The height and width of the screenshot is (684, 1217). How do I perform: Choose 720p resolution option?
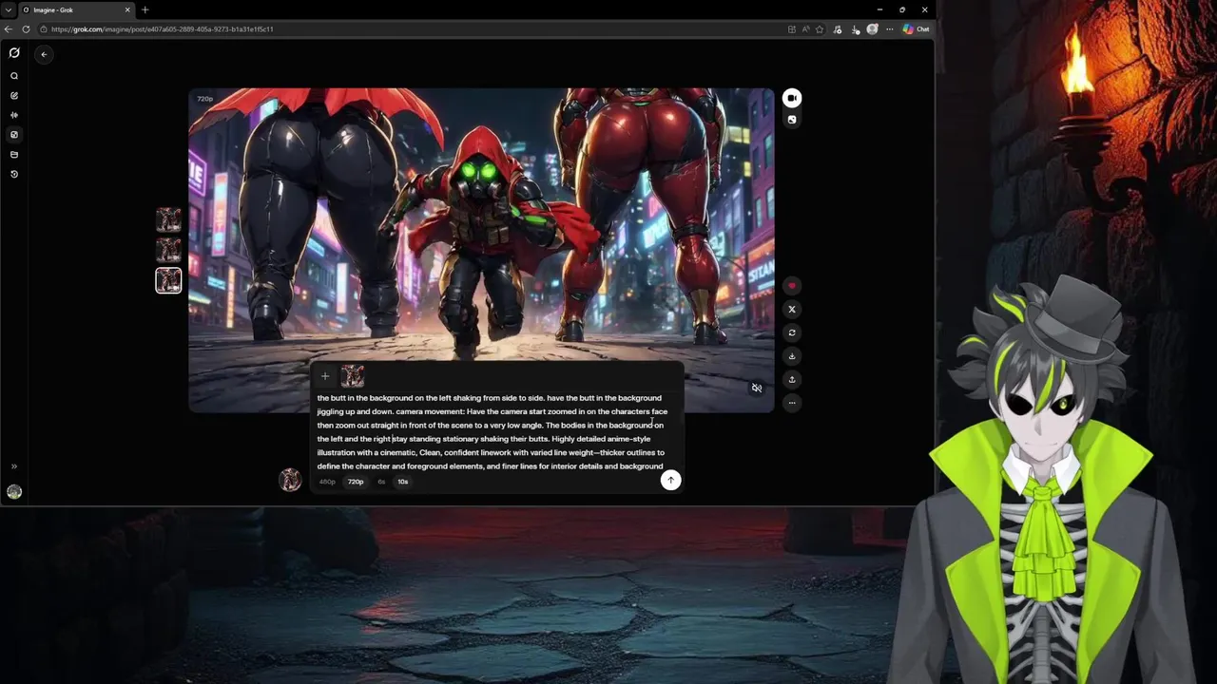(x=356, y=482)
